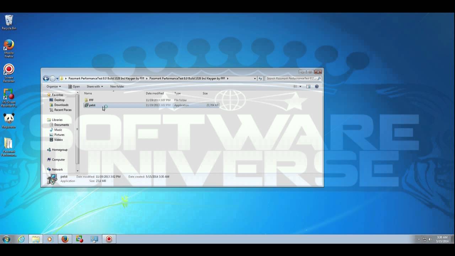Open the Recycle Bin desktop icon
The image size is (455, 256).
[9, 22]
